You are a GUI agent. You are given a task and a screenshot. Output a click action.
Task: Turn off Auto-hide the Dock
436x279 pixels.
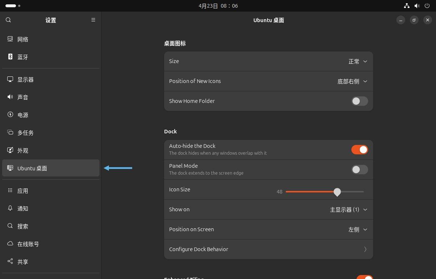[359, 150]
